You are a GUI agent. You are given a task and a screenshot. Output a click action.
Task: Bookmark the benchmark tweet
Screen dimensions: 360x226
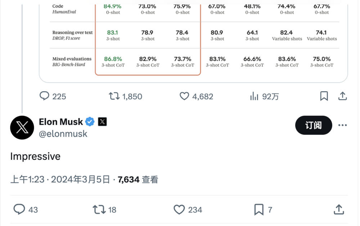pos(324,96)
